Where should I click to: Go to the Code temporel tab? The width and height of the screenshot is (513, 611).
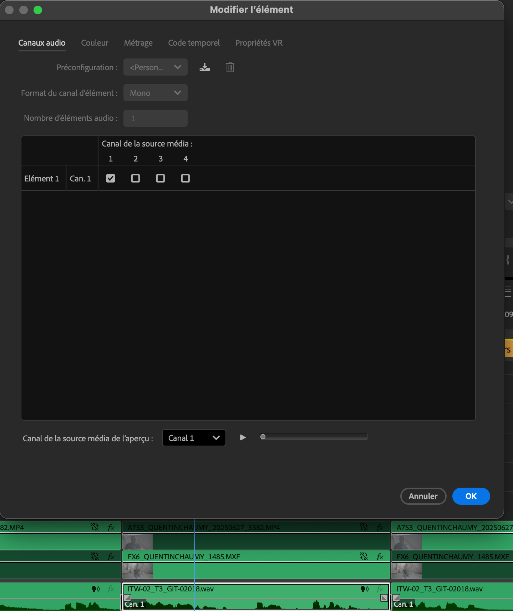194,43
